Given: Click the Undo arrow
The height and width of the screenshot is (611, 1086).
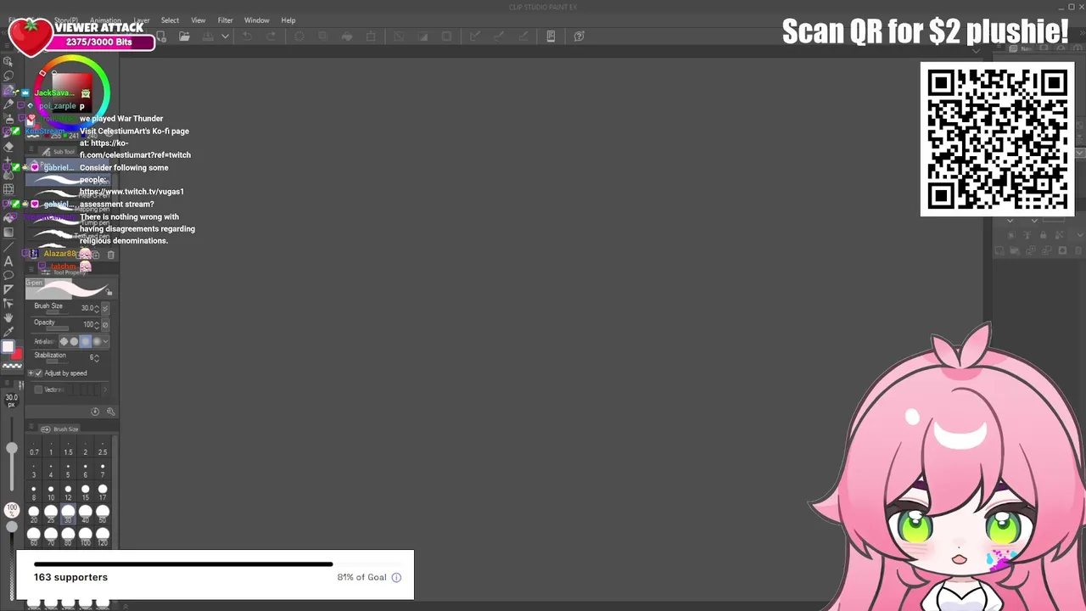Looking at the screenshot, I should point(247,36).
